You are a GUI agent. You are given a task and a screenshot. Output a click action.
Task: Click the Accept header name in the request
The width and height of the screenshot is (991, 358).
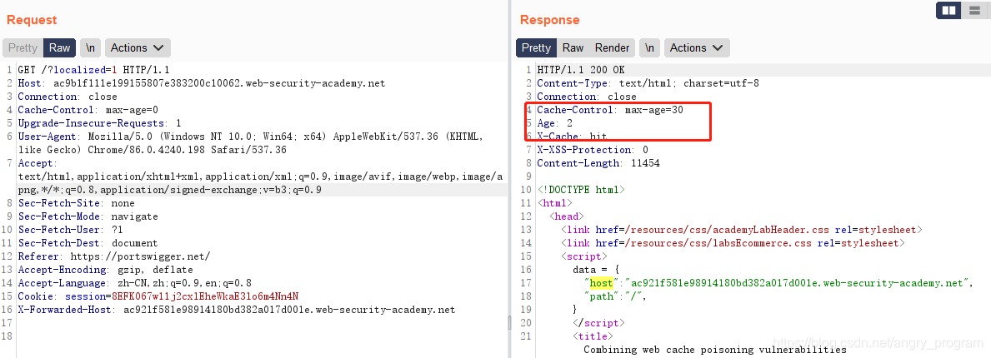(34, 163)
